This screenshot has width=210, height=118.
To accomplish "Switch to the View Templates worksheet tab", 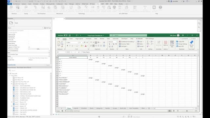I will coord(134,108).
